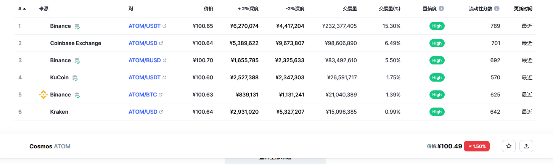The height and width of the screenshot is (164, 553).
Task: Click the liquidity score 769
Action: tap(495, 26)
